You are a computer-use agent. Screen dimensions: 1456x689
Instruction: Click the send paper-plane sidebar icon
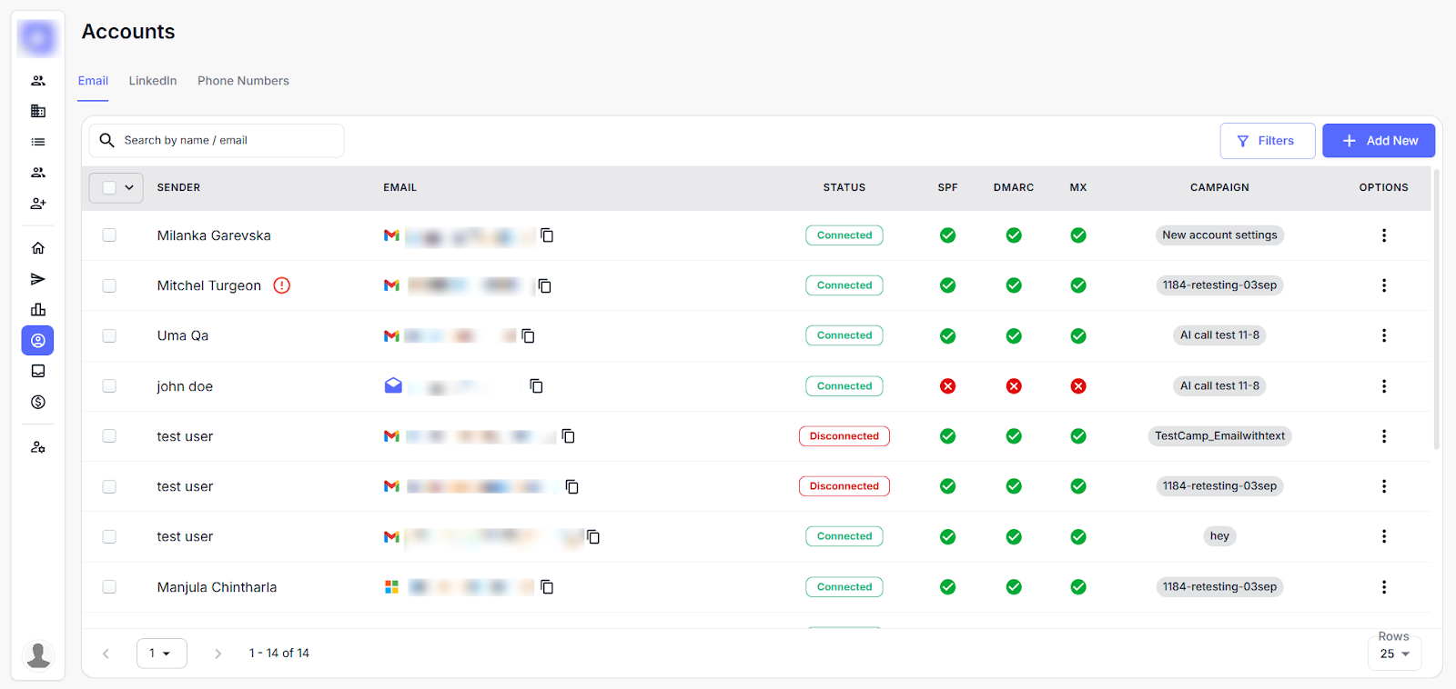tap(38, 279)
